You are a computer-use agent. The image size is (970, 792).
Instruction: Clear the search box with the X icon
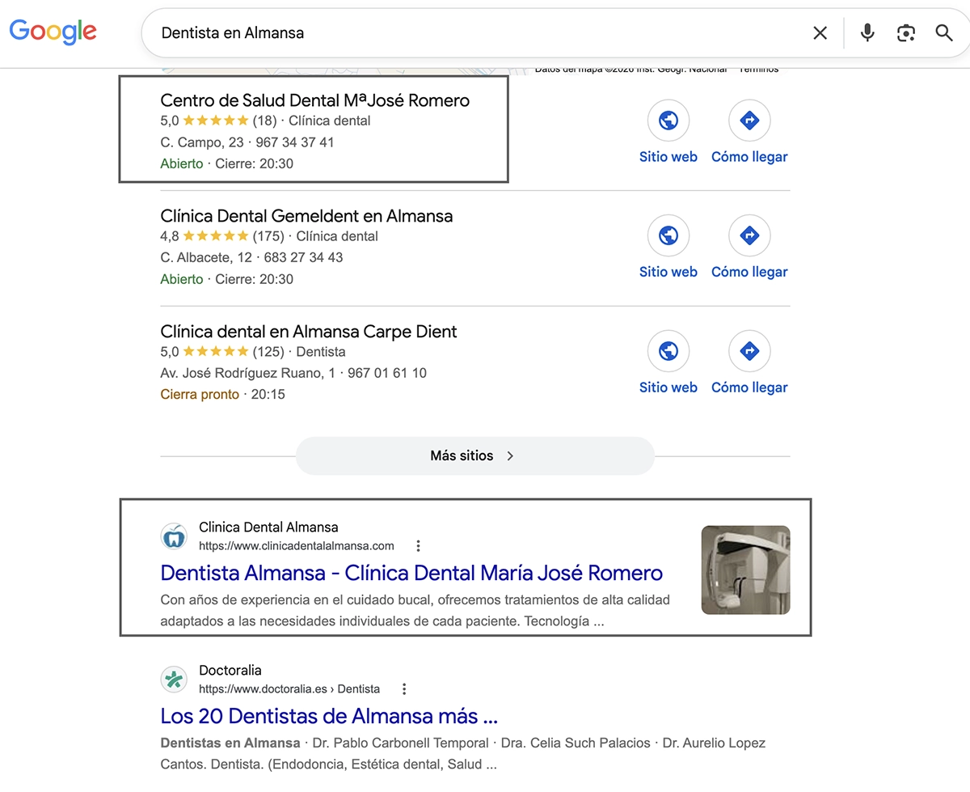click(820, 33)
